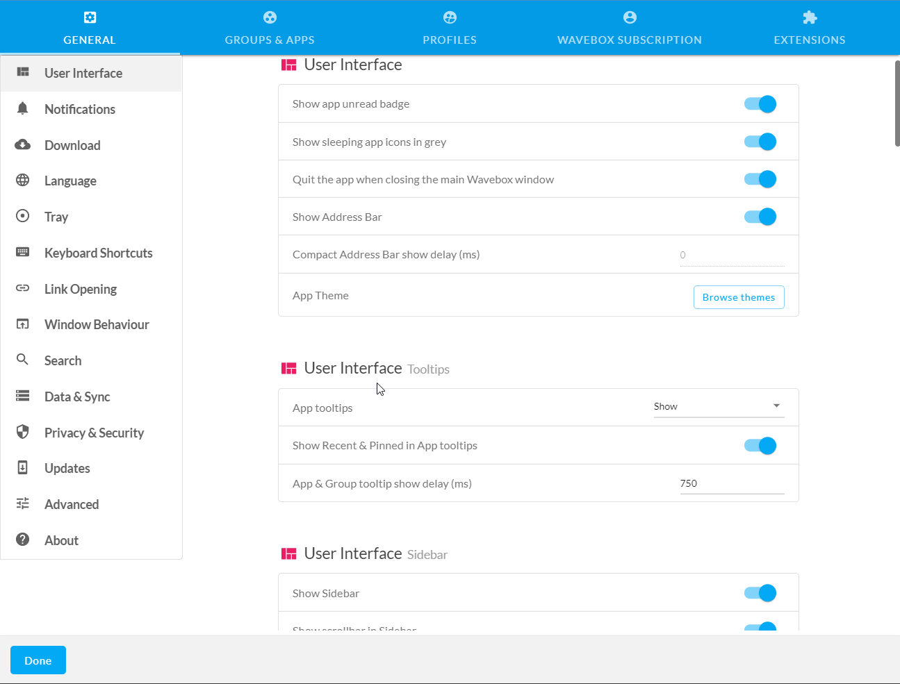The height and width of the screenshot is (684, 900).
Task: Click the red Tooltips section heading icon
Action: (288, 369)
